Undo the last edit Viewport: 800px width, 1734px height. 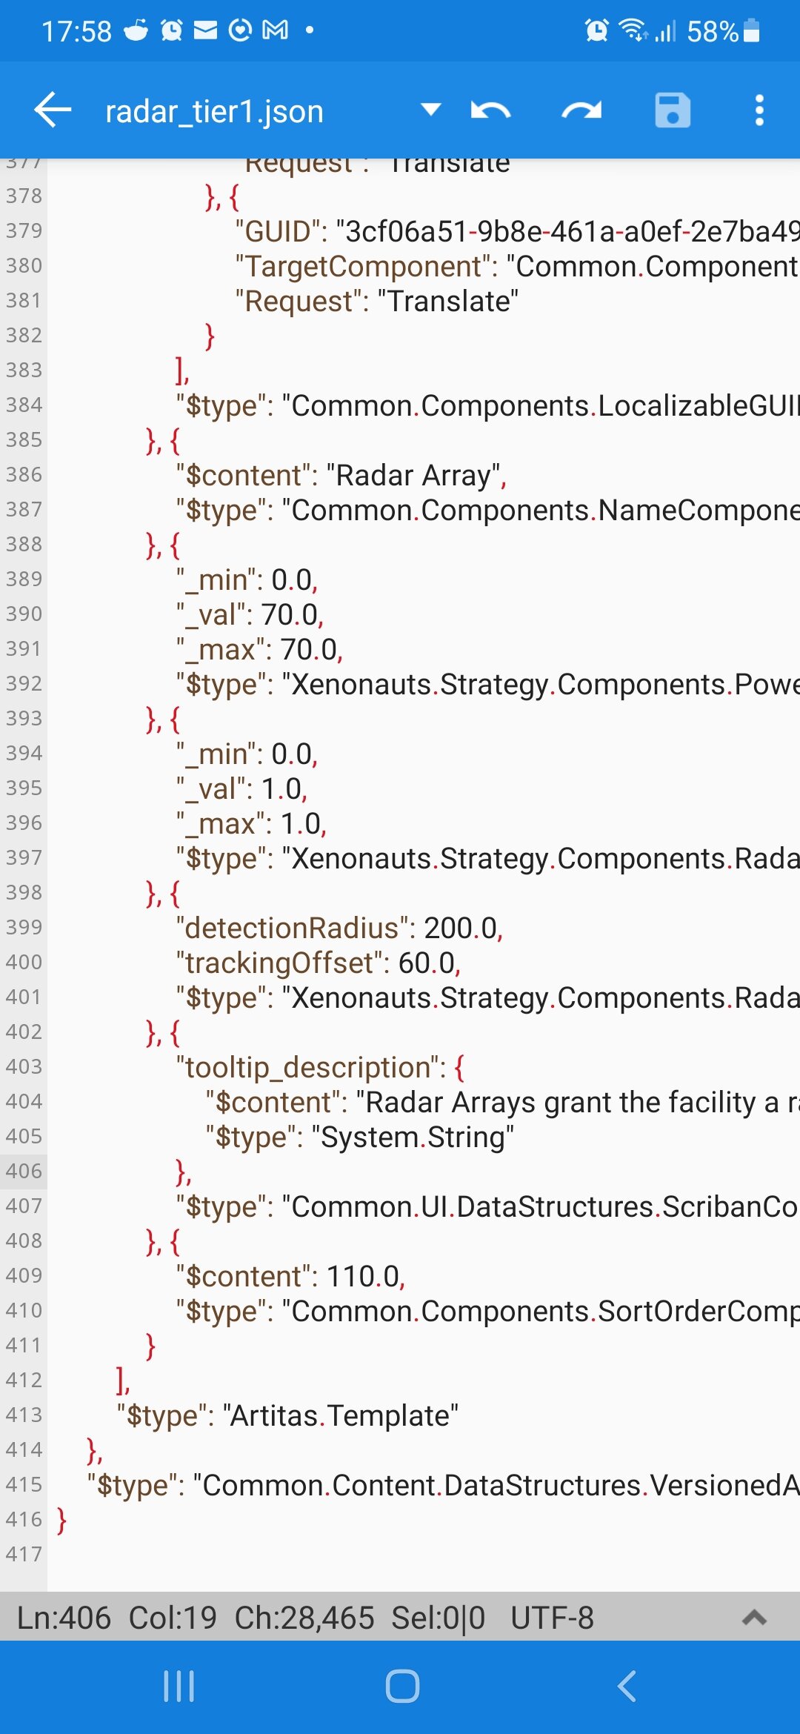490,111
